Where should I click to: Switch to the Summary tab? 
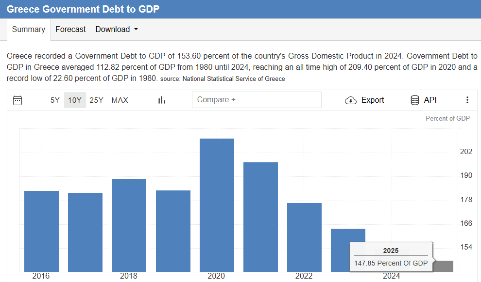(29, 30)
